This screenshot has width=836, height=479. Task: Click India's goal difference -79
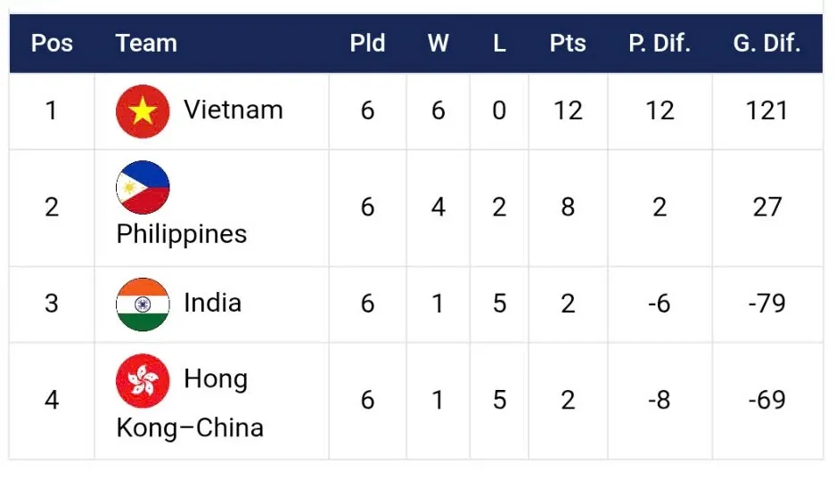[x=766, y=303]
